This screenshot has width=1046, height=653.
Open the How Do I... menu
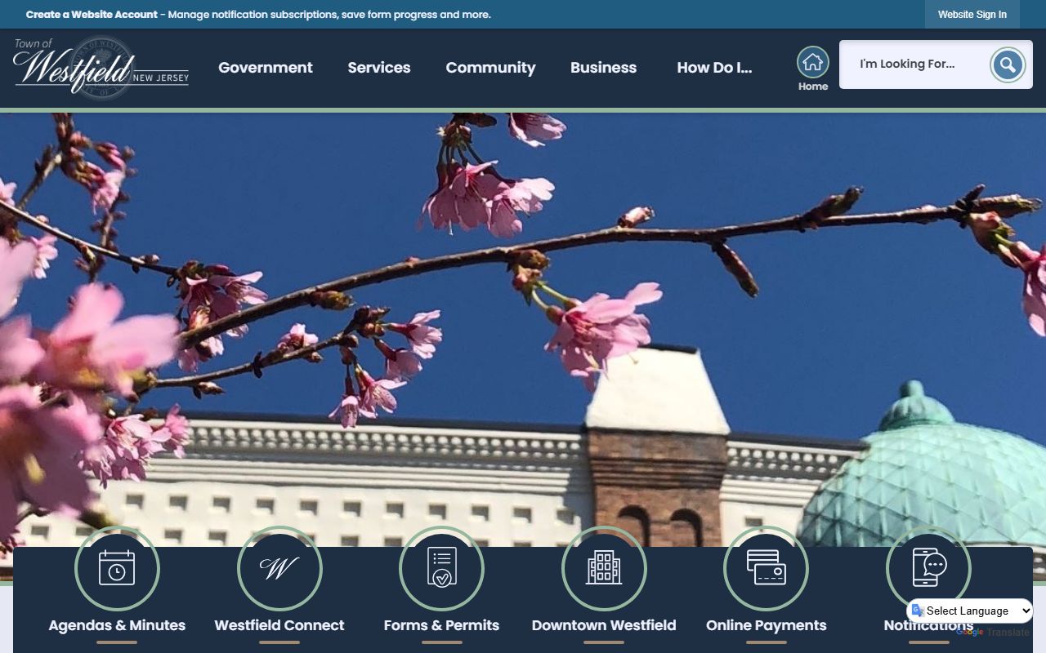pyautogui.click(x=714, y=68)
